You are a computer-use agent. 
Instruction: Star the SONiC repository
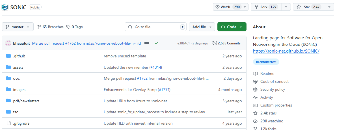point(308,7)
